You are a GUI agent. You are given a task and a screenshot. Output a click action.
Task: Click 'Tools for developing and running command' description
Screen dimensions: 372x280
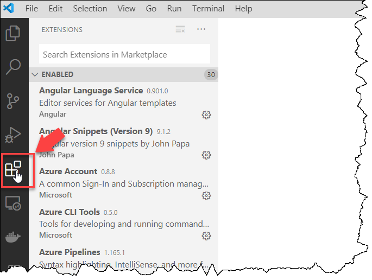click(x=124, y=224)
